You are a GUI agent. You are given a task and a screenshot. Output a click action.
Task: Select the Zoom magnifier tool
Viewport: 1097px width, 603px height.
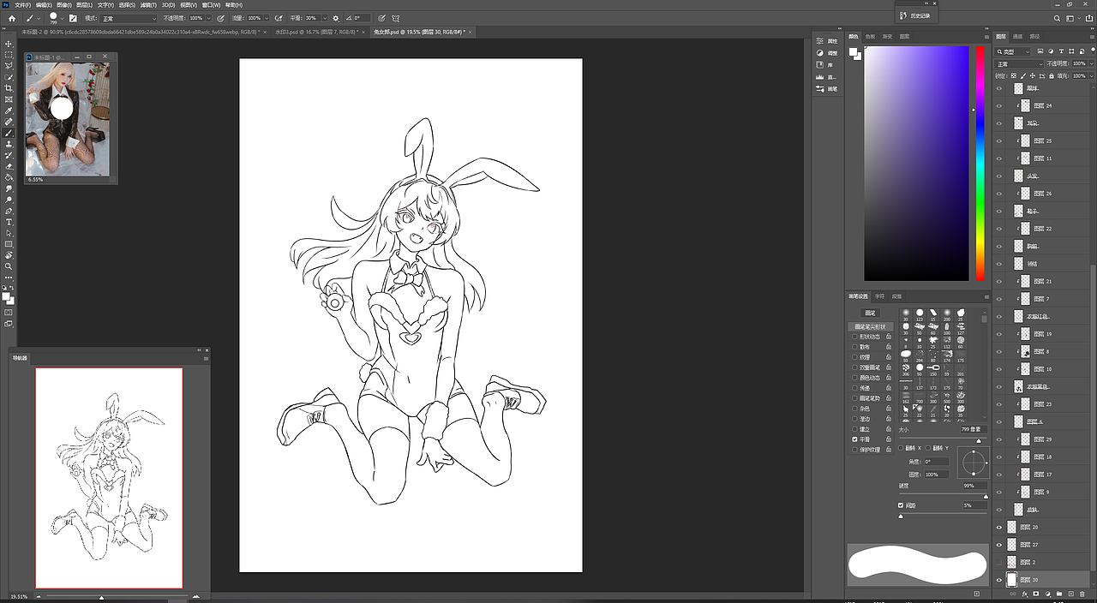point(9,266)
